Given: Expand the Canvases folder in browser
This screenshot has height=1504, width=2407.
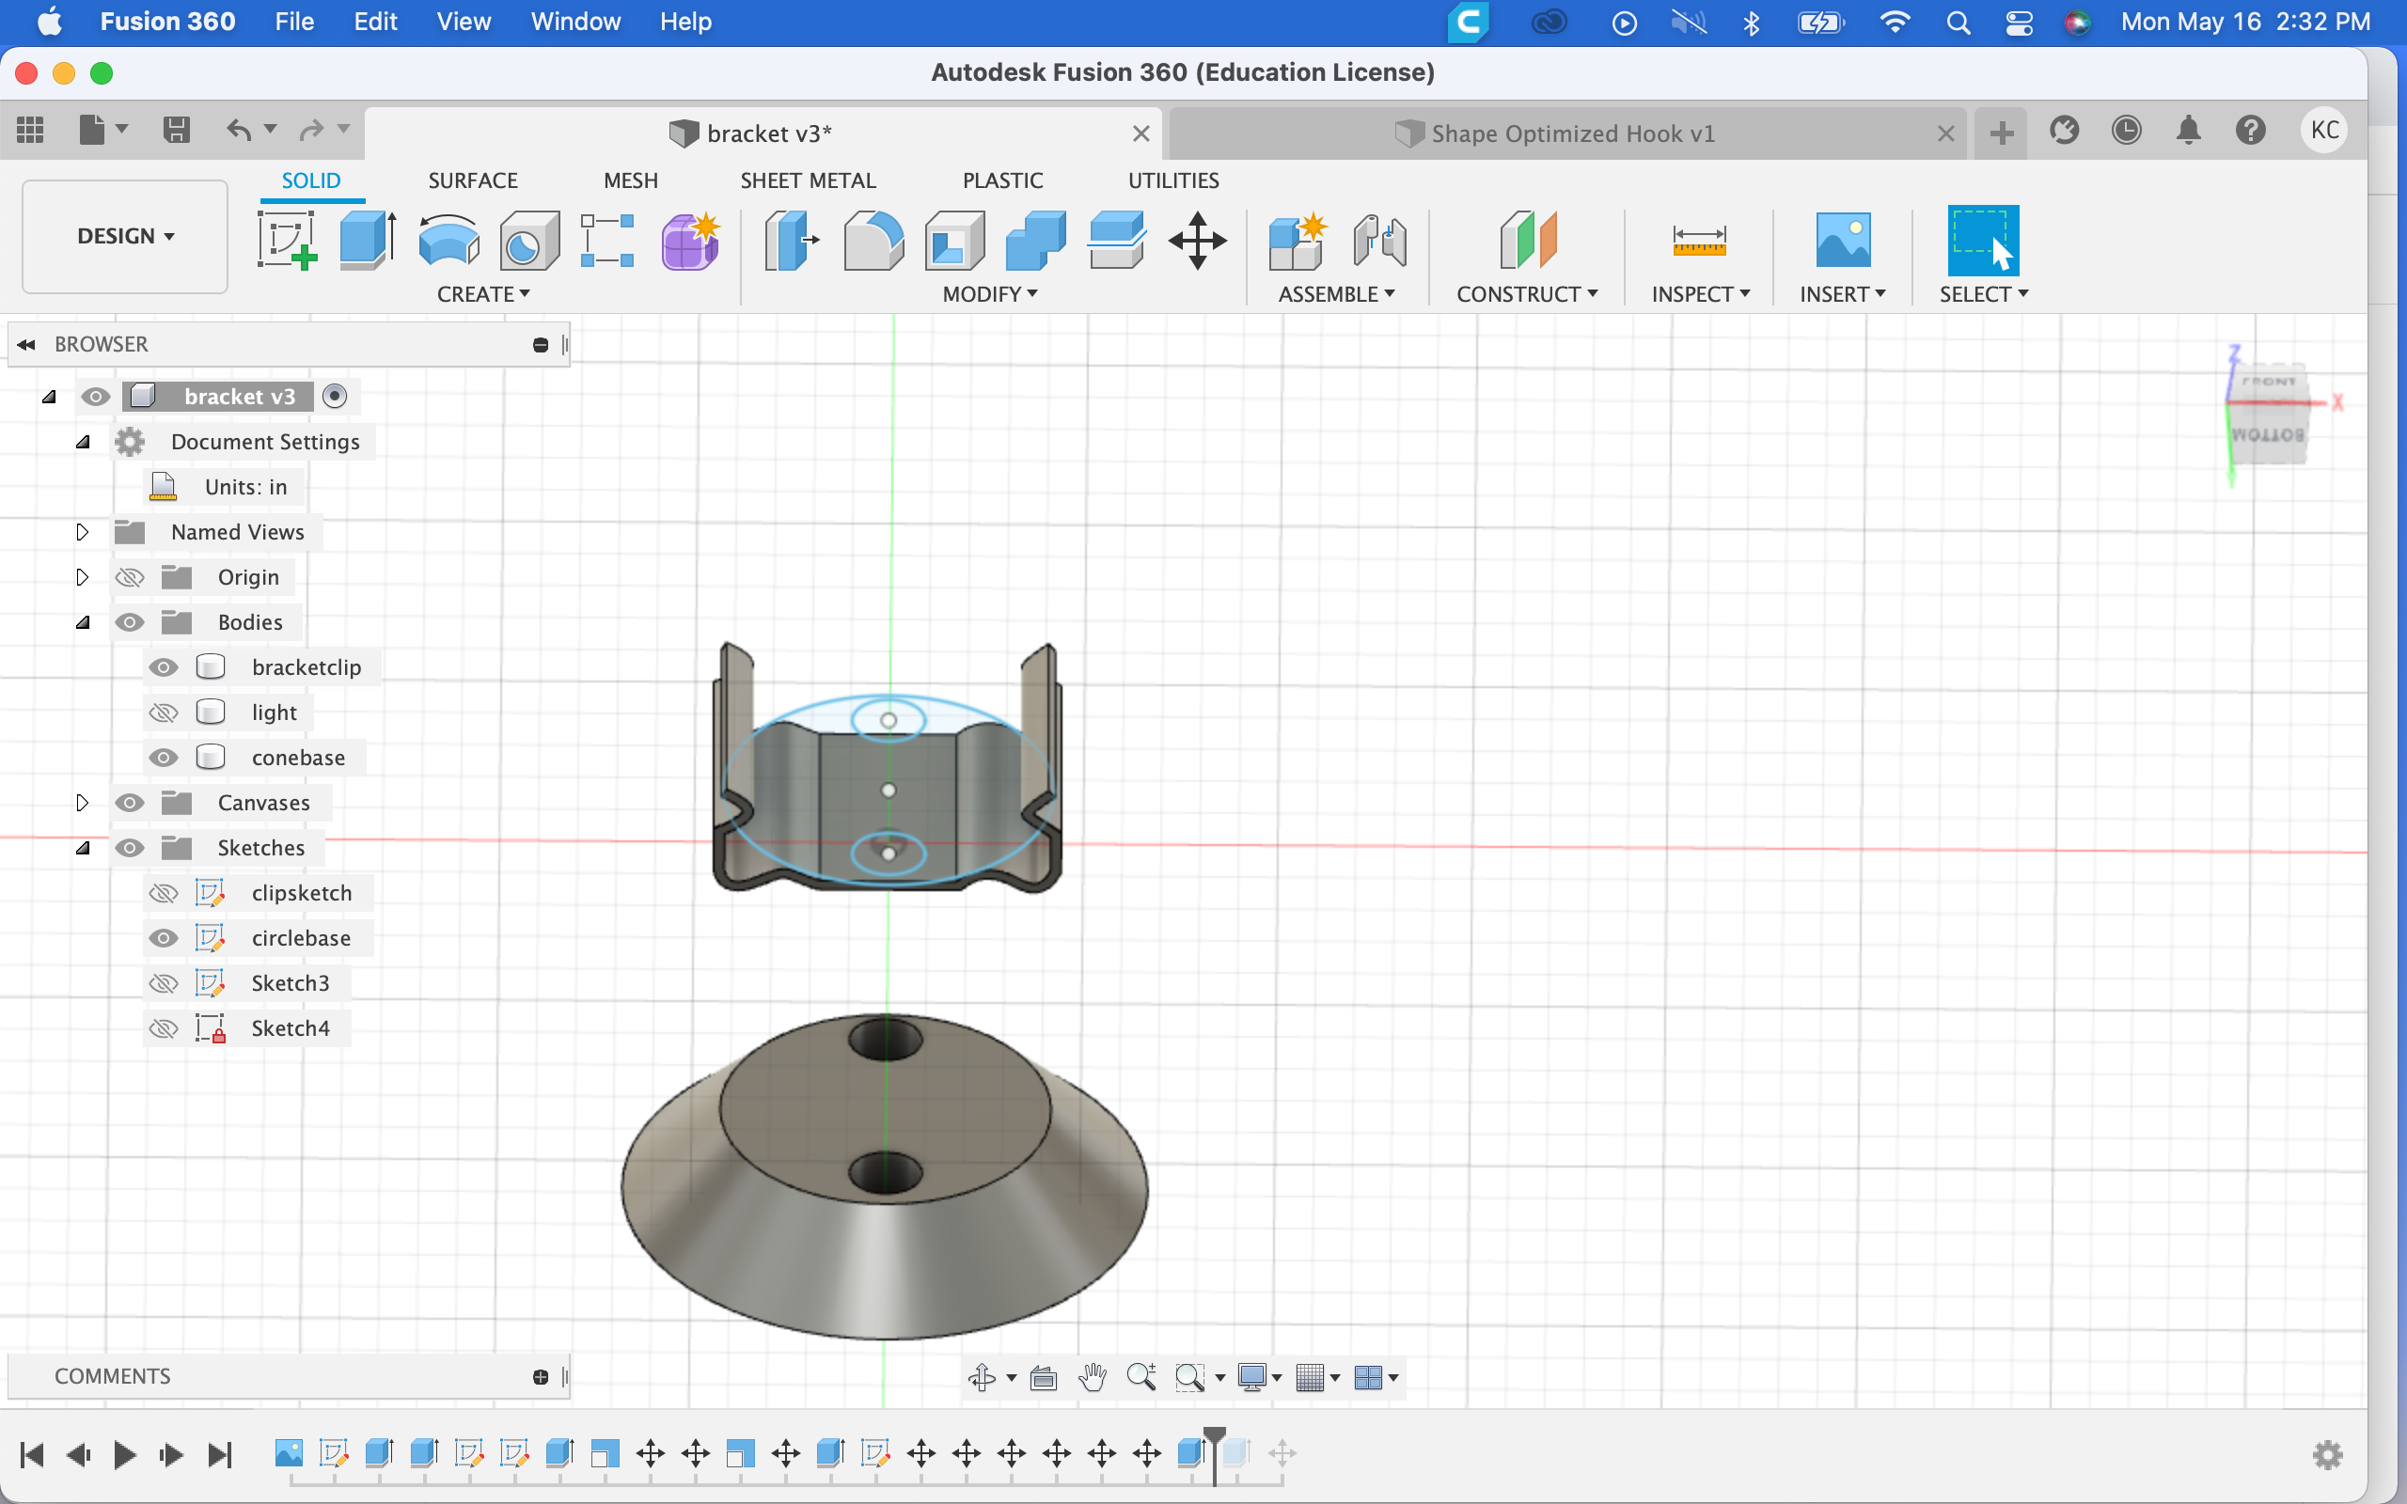Looking at the screenshot, I should click(82, 802).
